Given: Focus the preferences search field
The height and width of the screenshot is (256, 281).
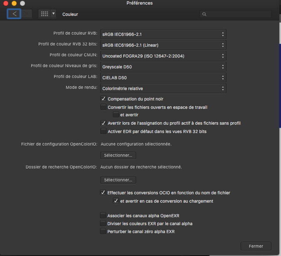Looking at the screenshot, I should point(236,14).
